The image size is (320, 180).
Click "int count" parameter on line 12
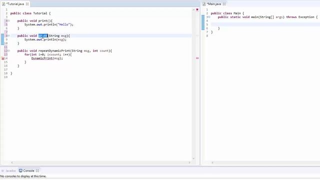101,51
